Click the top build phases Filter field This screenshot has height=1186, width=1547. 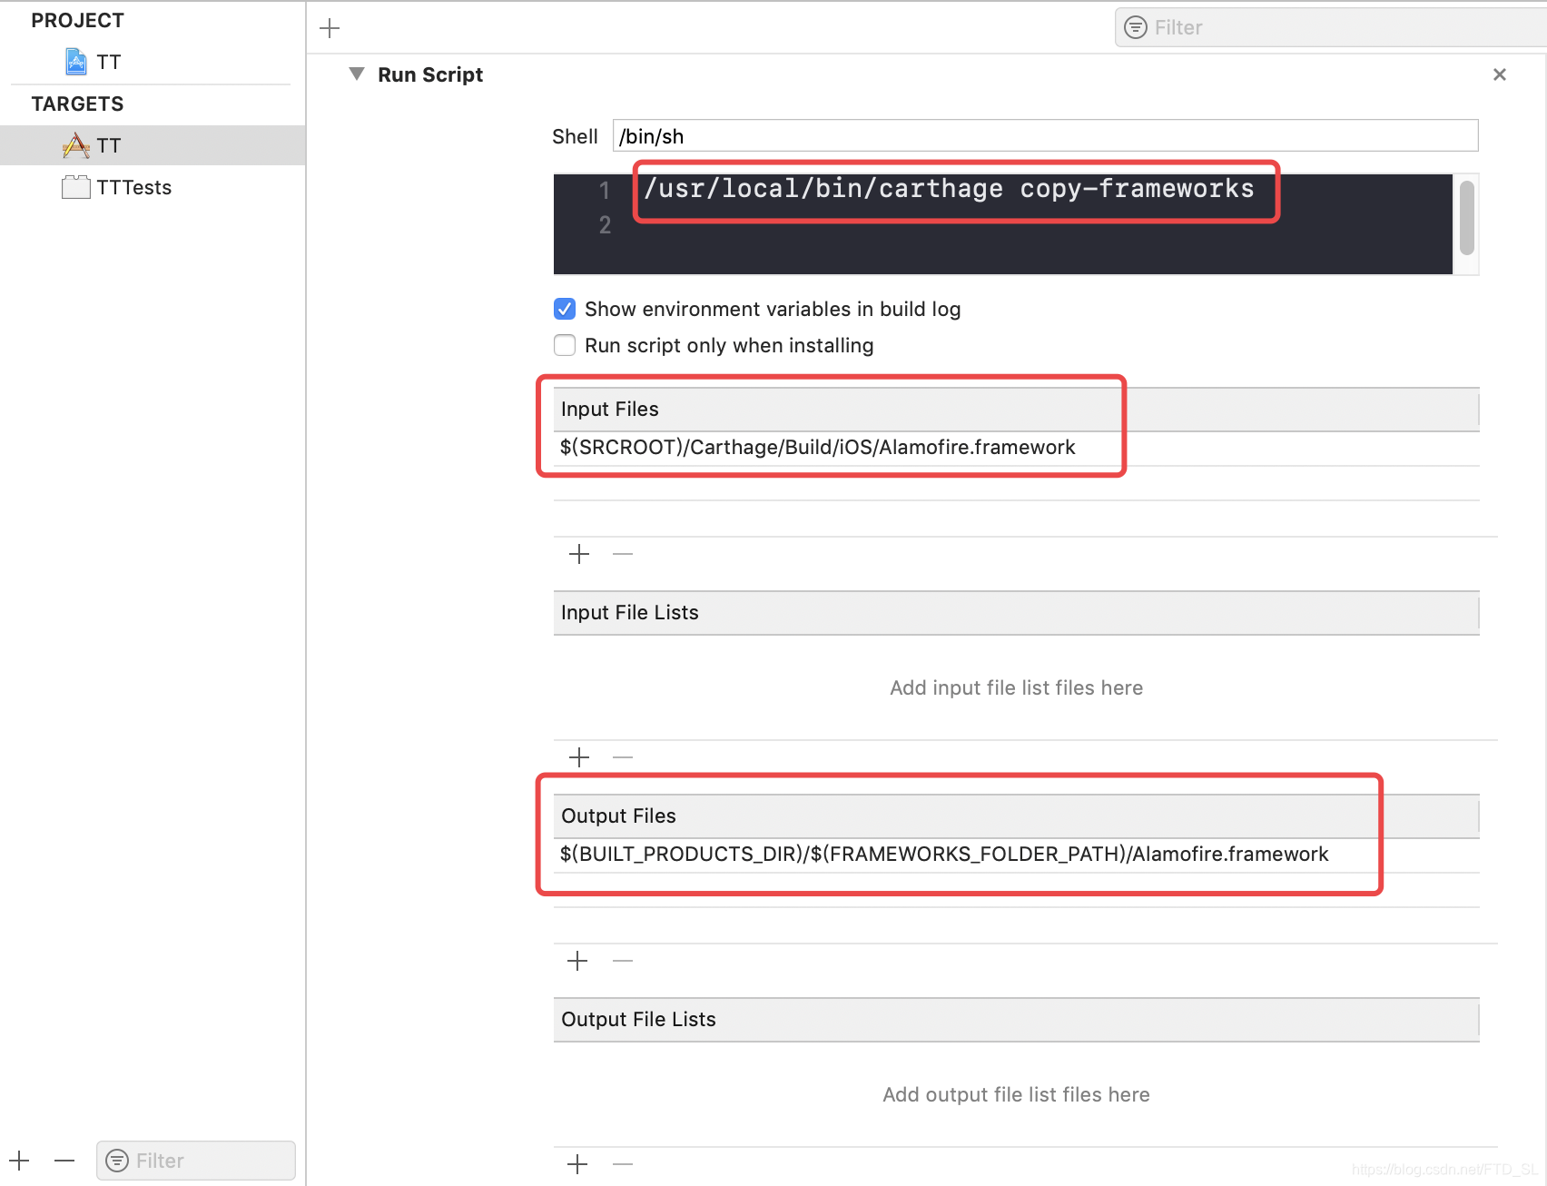pos(1330,27)
